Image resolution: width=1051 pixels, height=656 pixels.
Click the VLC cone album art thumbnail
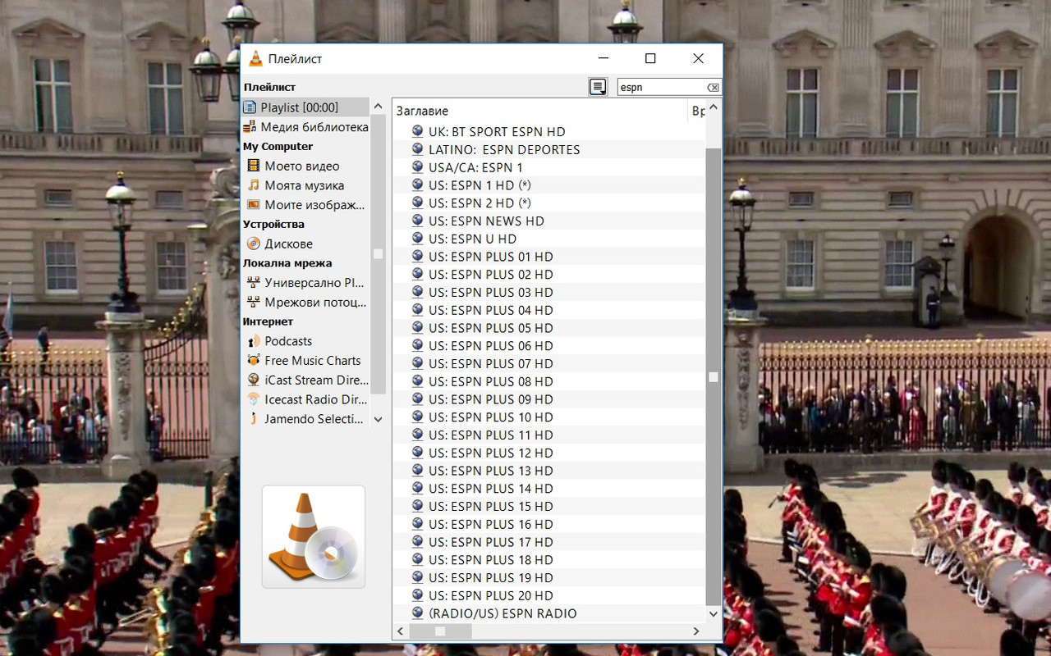click(314, 536)
